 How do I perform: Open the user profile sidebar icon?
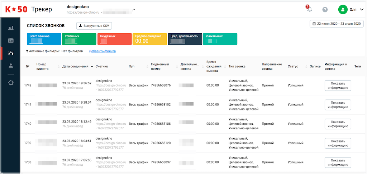(x=11, y=65)
